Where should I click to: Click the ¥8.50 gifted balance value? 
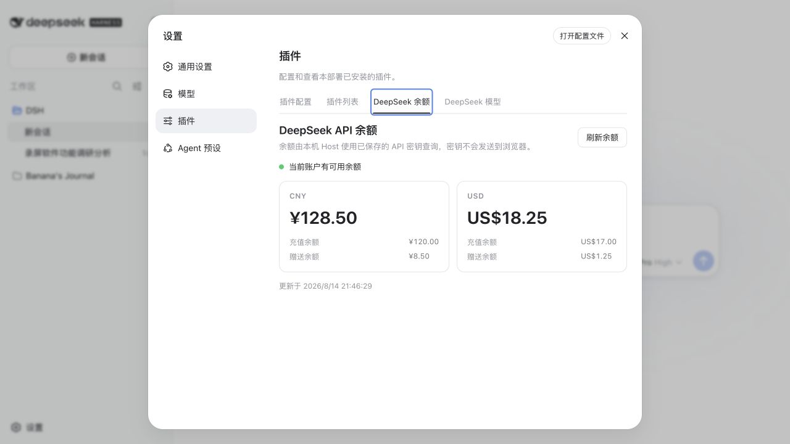click(419, 256)
